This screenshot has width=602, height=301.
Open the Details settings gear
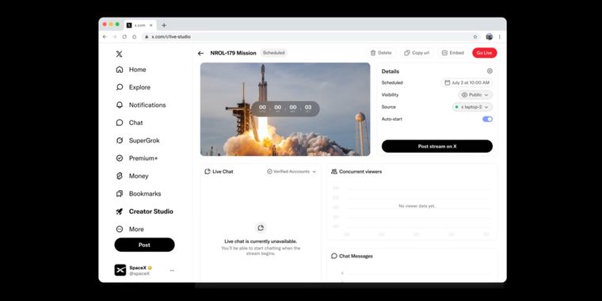490,71
